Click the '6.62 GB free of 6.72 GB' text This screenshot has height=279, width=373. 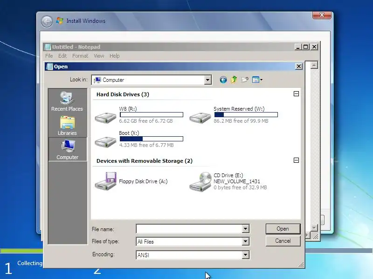pos(146,121)
